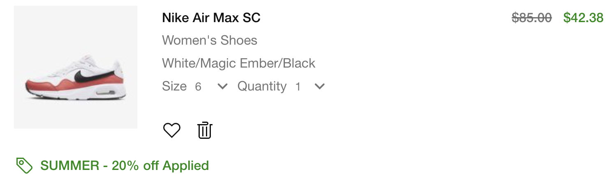Expand the Quantity dropdown chevron
Image resolution: width=610 pixels, height=181 pixels.
pos(319,86)
